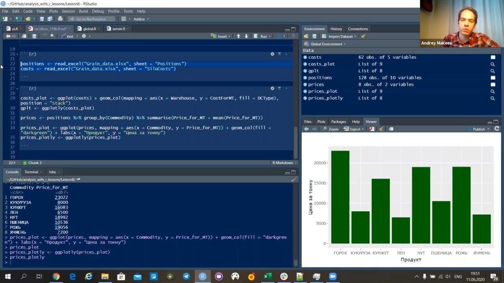Screen dimensions: 504x283
Task: Open the Run dropdown menu
Action: tap(270, 36)
